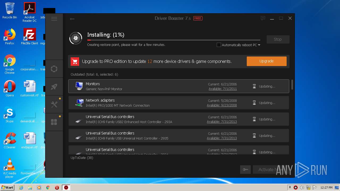Open Opera desktop shortcut
The width and height of the screenshot is (340, 191).
[10, 89]
